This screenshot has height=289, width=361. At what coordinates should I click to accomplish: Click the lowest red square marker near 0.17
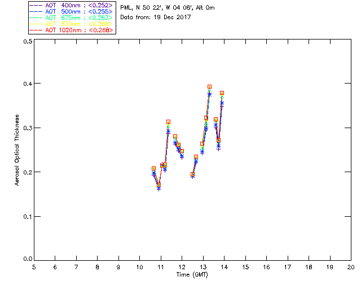point(159,185)
